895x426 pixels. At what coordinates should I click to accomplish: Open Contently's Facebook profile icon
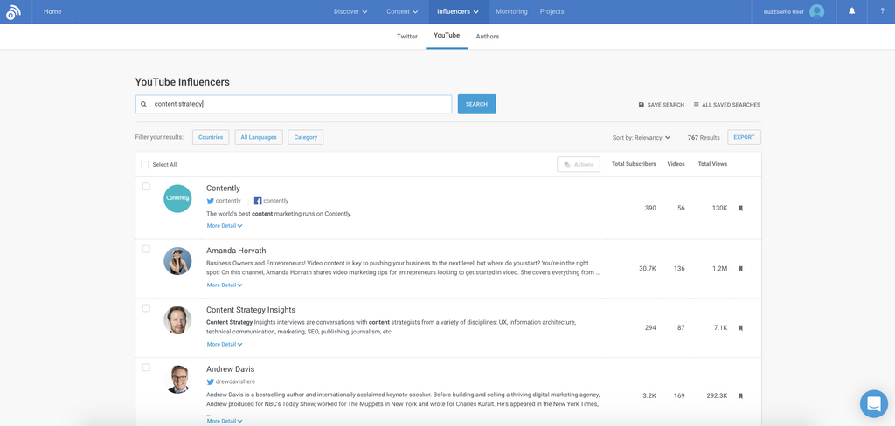coord(258,201)
